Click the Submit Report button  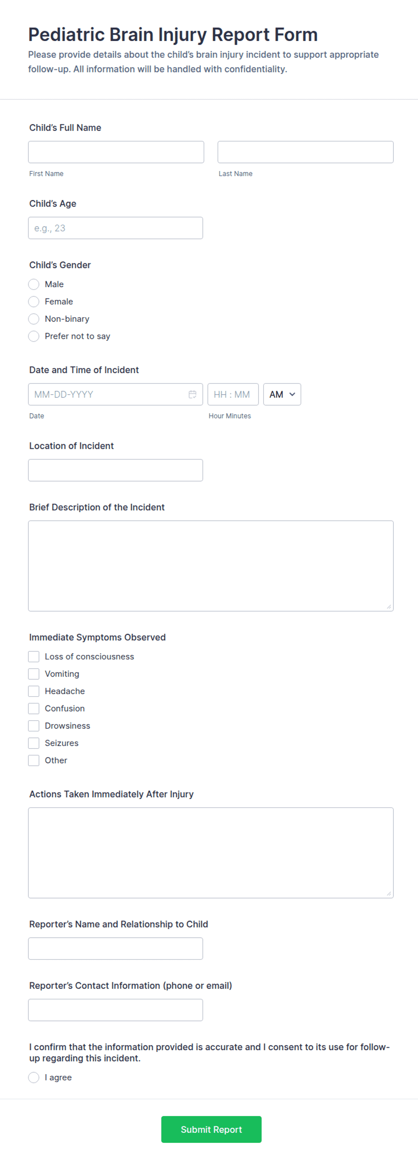(211, 1129)
